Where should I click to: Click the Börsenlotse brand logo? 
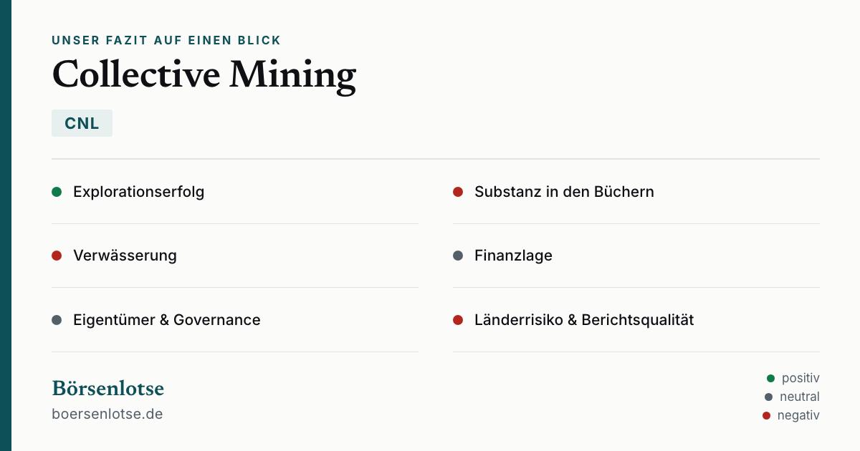(108, 389)
